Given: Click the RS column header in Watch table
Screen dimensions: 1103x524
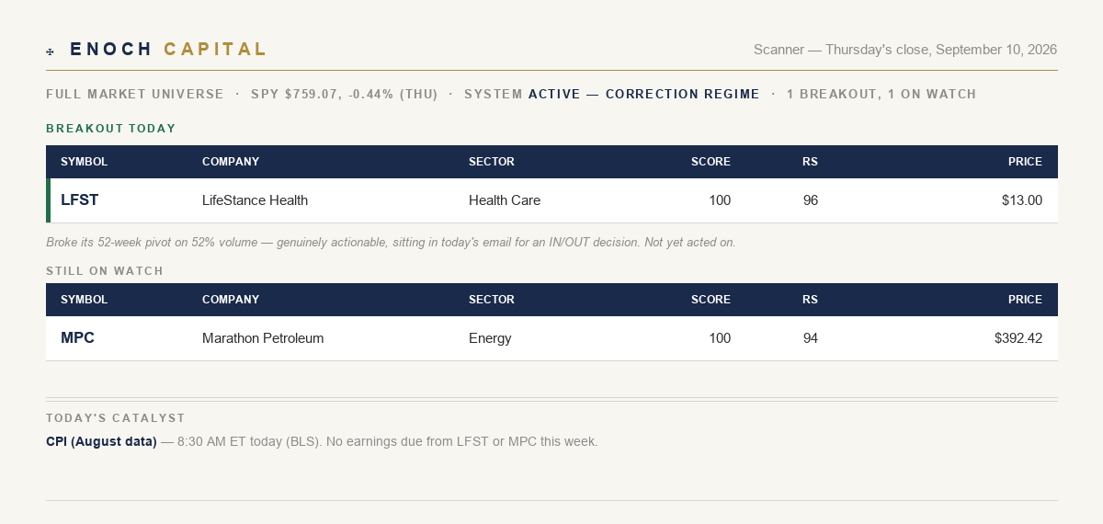Looking at the screenshot, I should [x=810, y=300].
